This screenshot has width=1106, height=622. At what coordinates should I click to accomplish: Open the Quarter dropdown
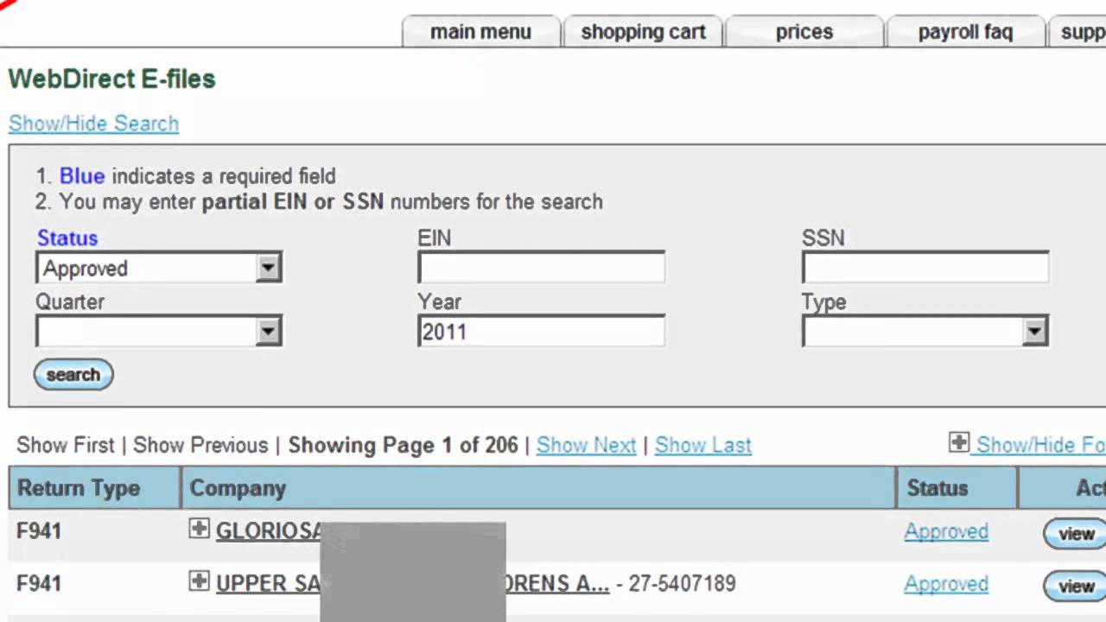[x=159, y=331]
